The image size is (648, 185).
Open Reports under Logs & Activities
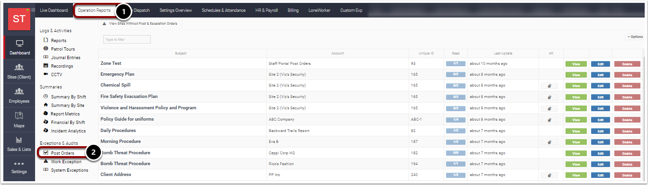coord(55,41)
